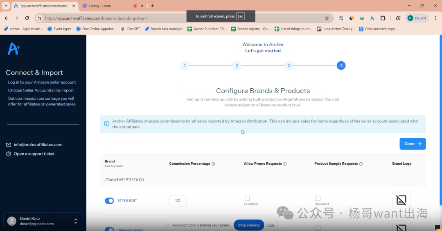The image size is (442, 231).
Task: Click the mail icon beside info@archeraffiliates.com
Action: click(x=9, y=144)
